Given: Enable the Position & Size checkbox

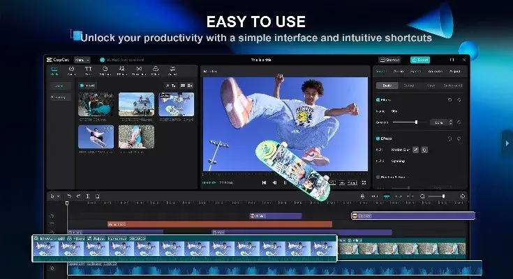Looking at the screenshot, I should pyautogui.click(x=378, y=177).
